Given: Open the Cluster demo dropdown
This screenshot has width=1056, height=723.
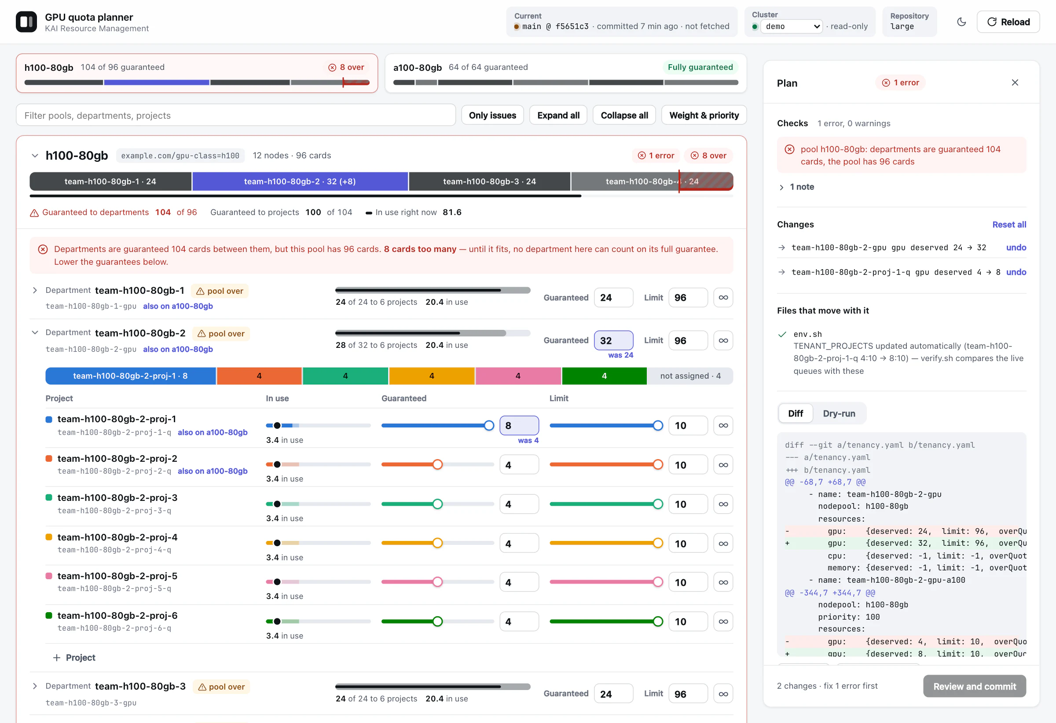Looking at the screenshot, I should [x=792, y=26].
